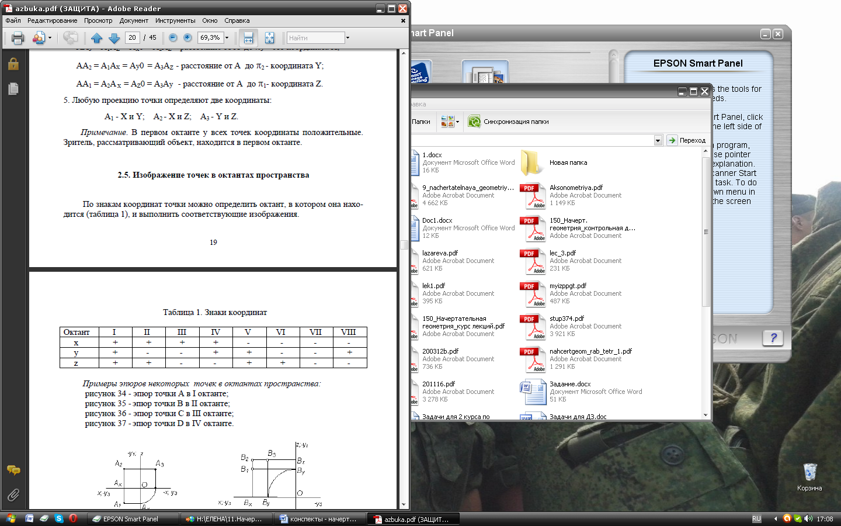Select the 201116.pdf file name
This screenshot has width=841, height=526.
coord(439,384)
